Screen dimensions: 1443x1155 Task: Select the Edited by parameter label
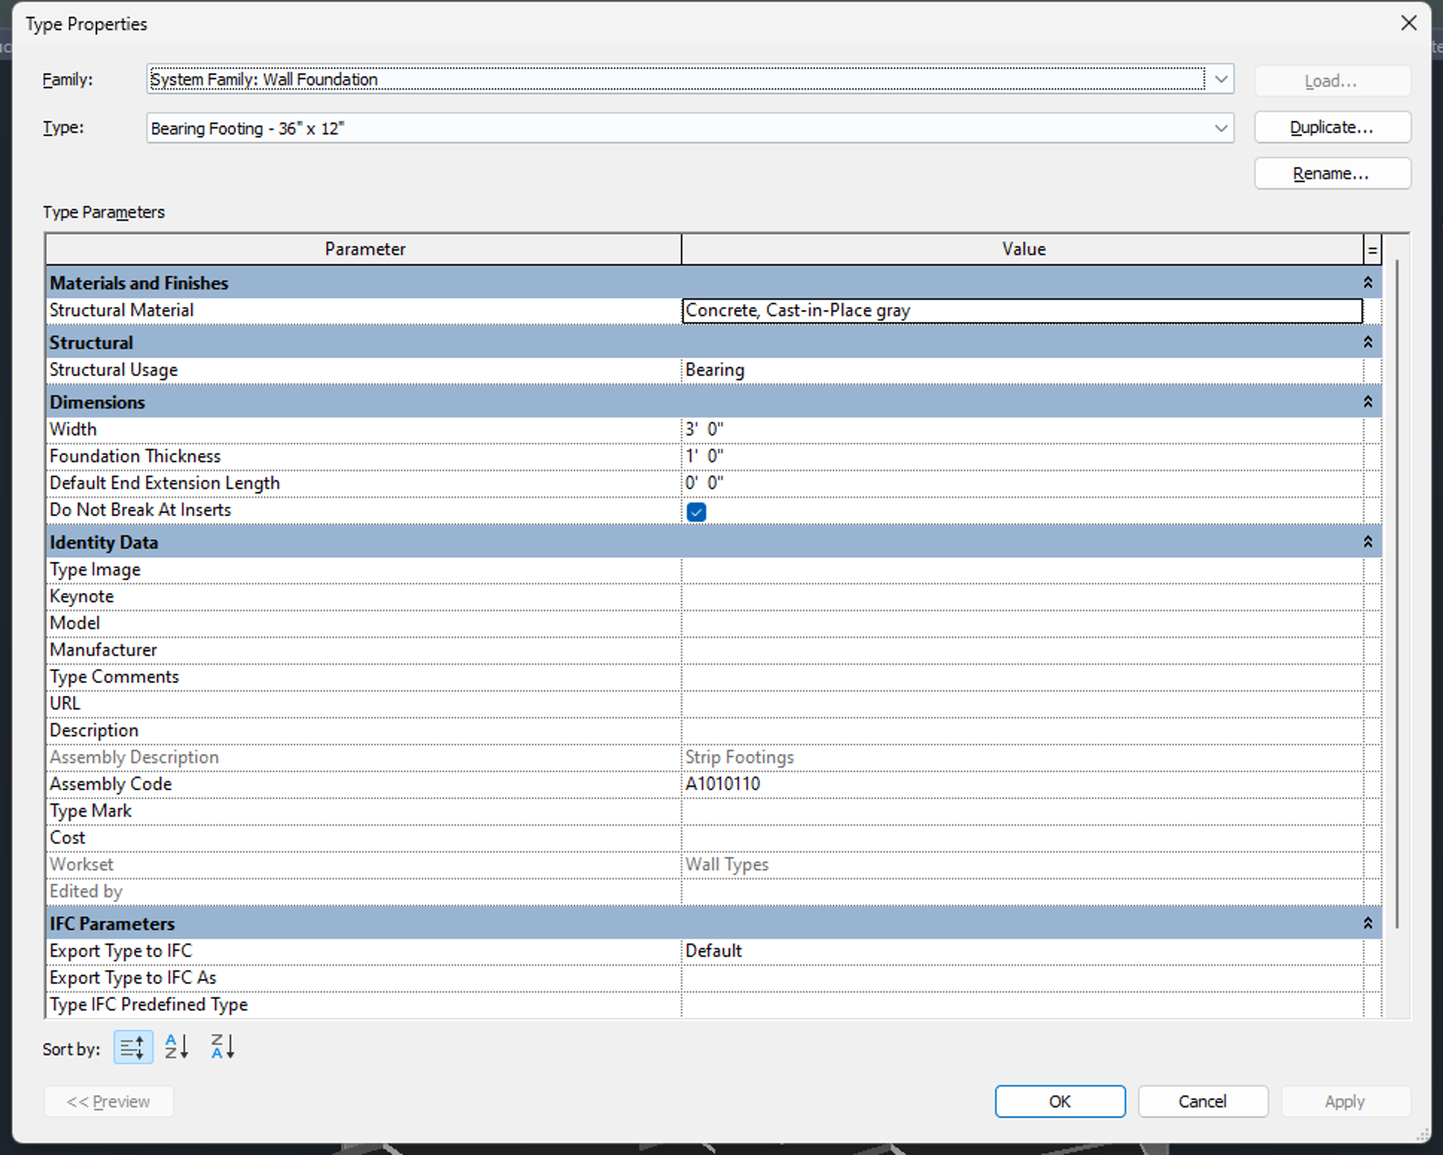pyautogui.click(x=86, y=892)
